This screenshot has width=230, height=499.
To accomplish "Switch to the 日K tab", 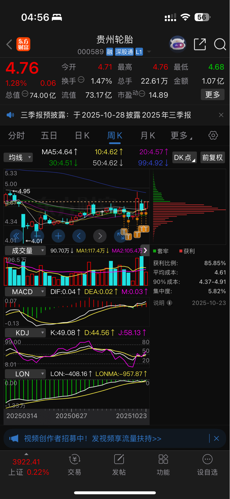I will click(82, 135).
